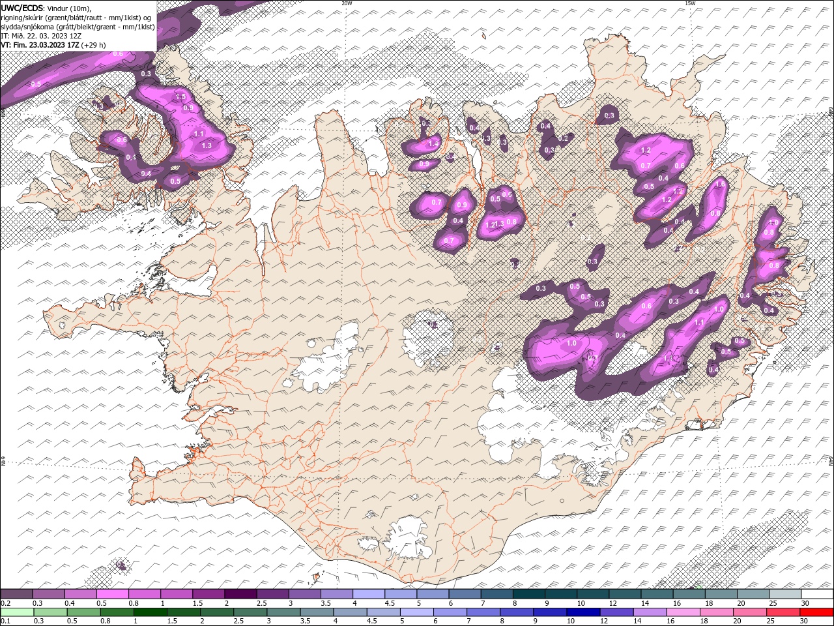Click the legend line 'rigning/skúrir (grænt/blátt/rautt - mm/1klst) og'
The image size is (834, 626).
[77, 17]
